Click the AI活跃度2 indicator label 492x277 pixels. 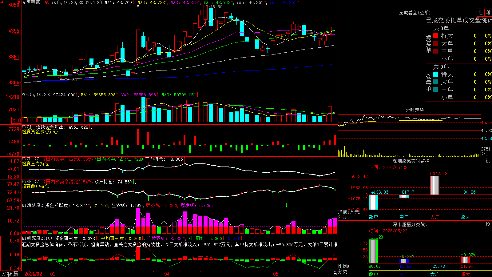point(33,205)
